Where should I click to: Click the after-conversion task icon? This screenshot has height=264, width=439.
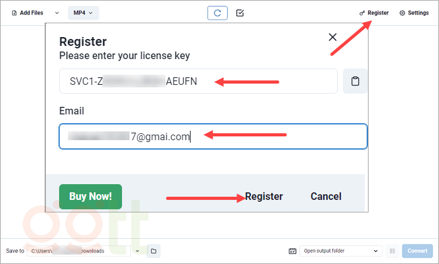point(292,251)
